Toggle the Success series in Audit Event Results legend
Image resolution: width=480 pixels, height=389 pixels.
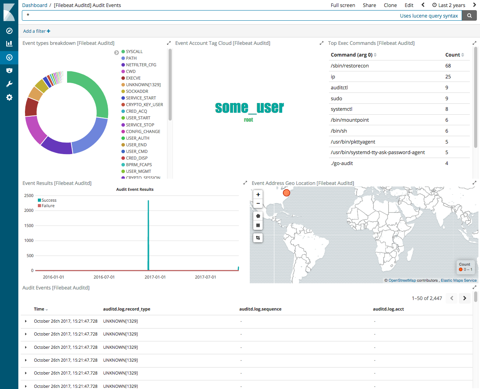point(47,200)
